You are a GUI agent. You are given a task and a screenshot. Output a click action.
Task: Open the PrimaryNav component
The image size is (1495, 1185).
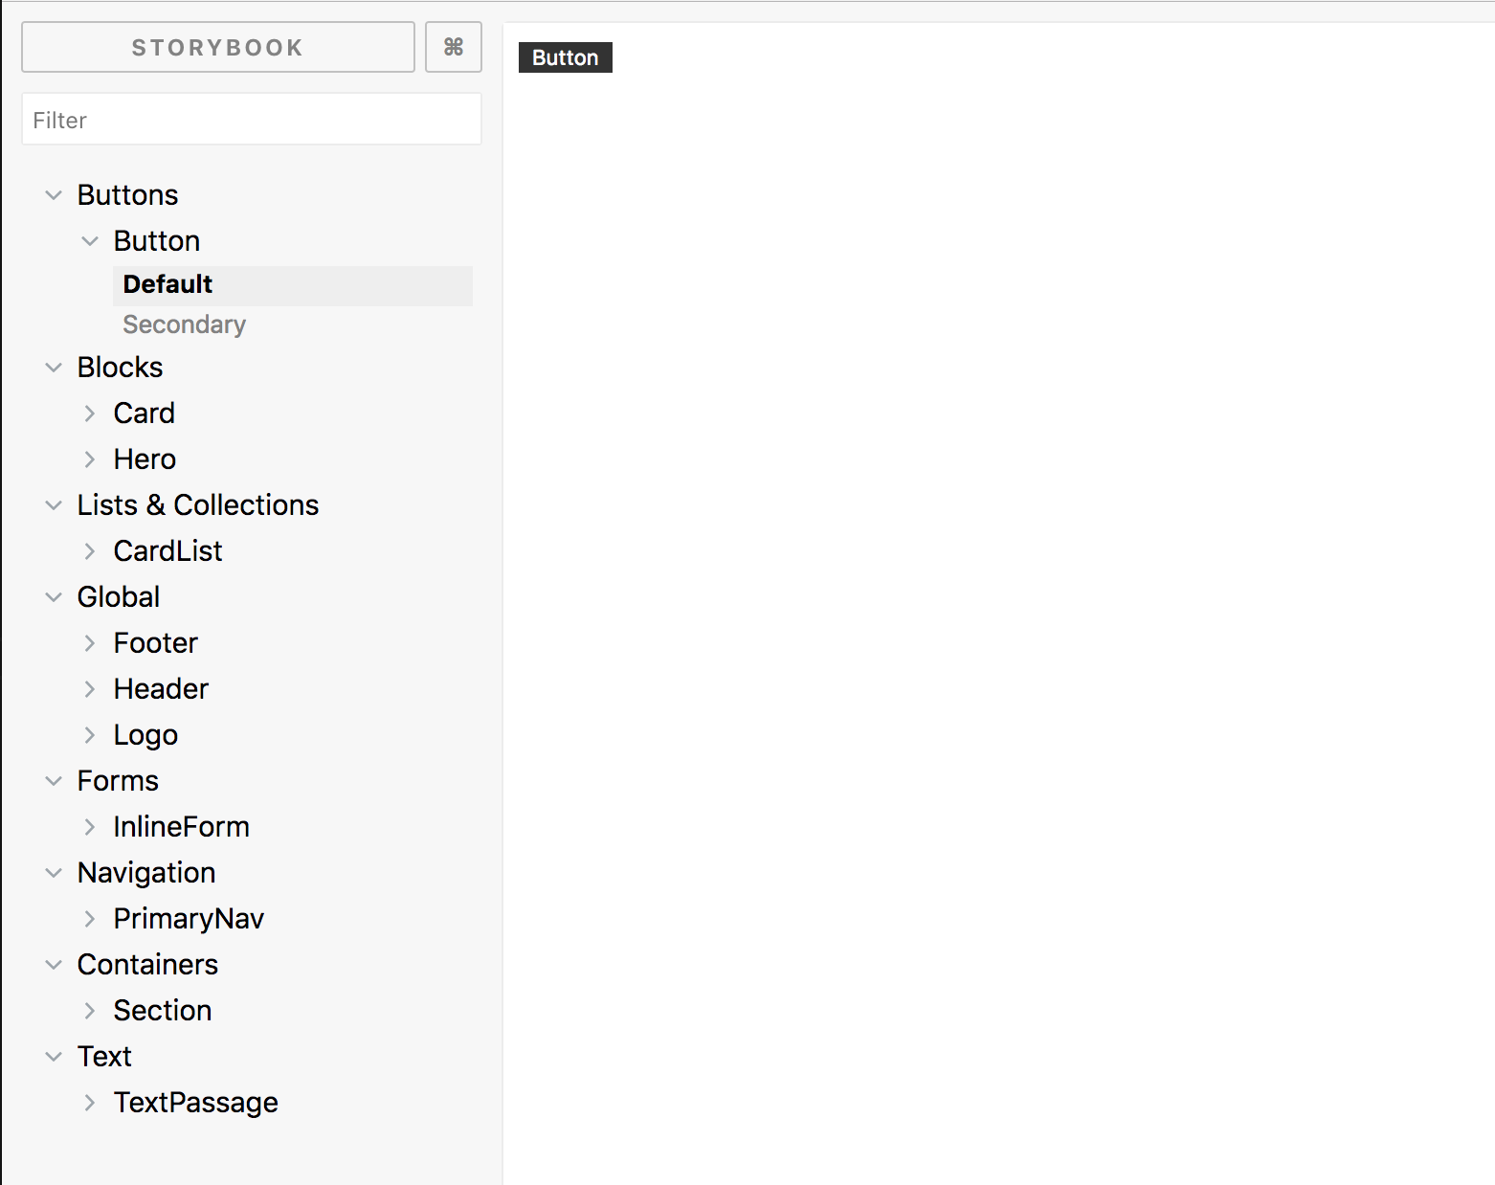[189, 919]
